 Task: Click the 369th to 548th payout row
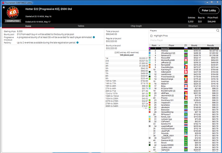tap(127, 106)
